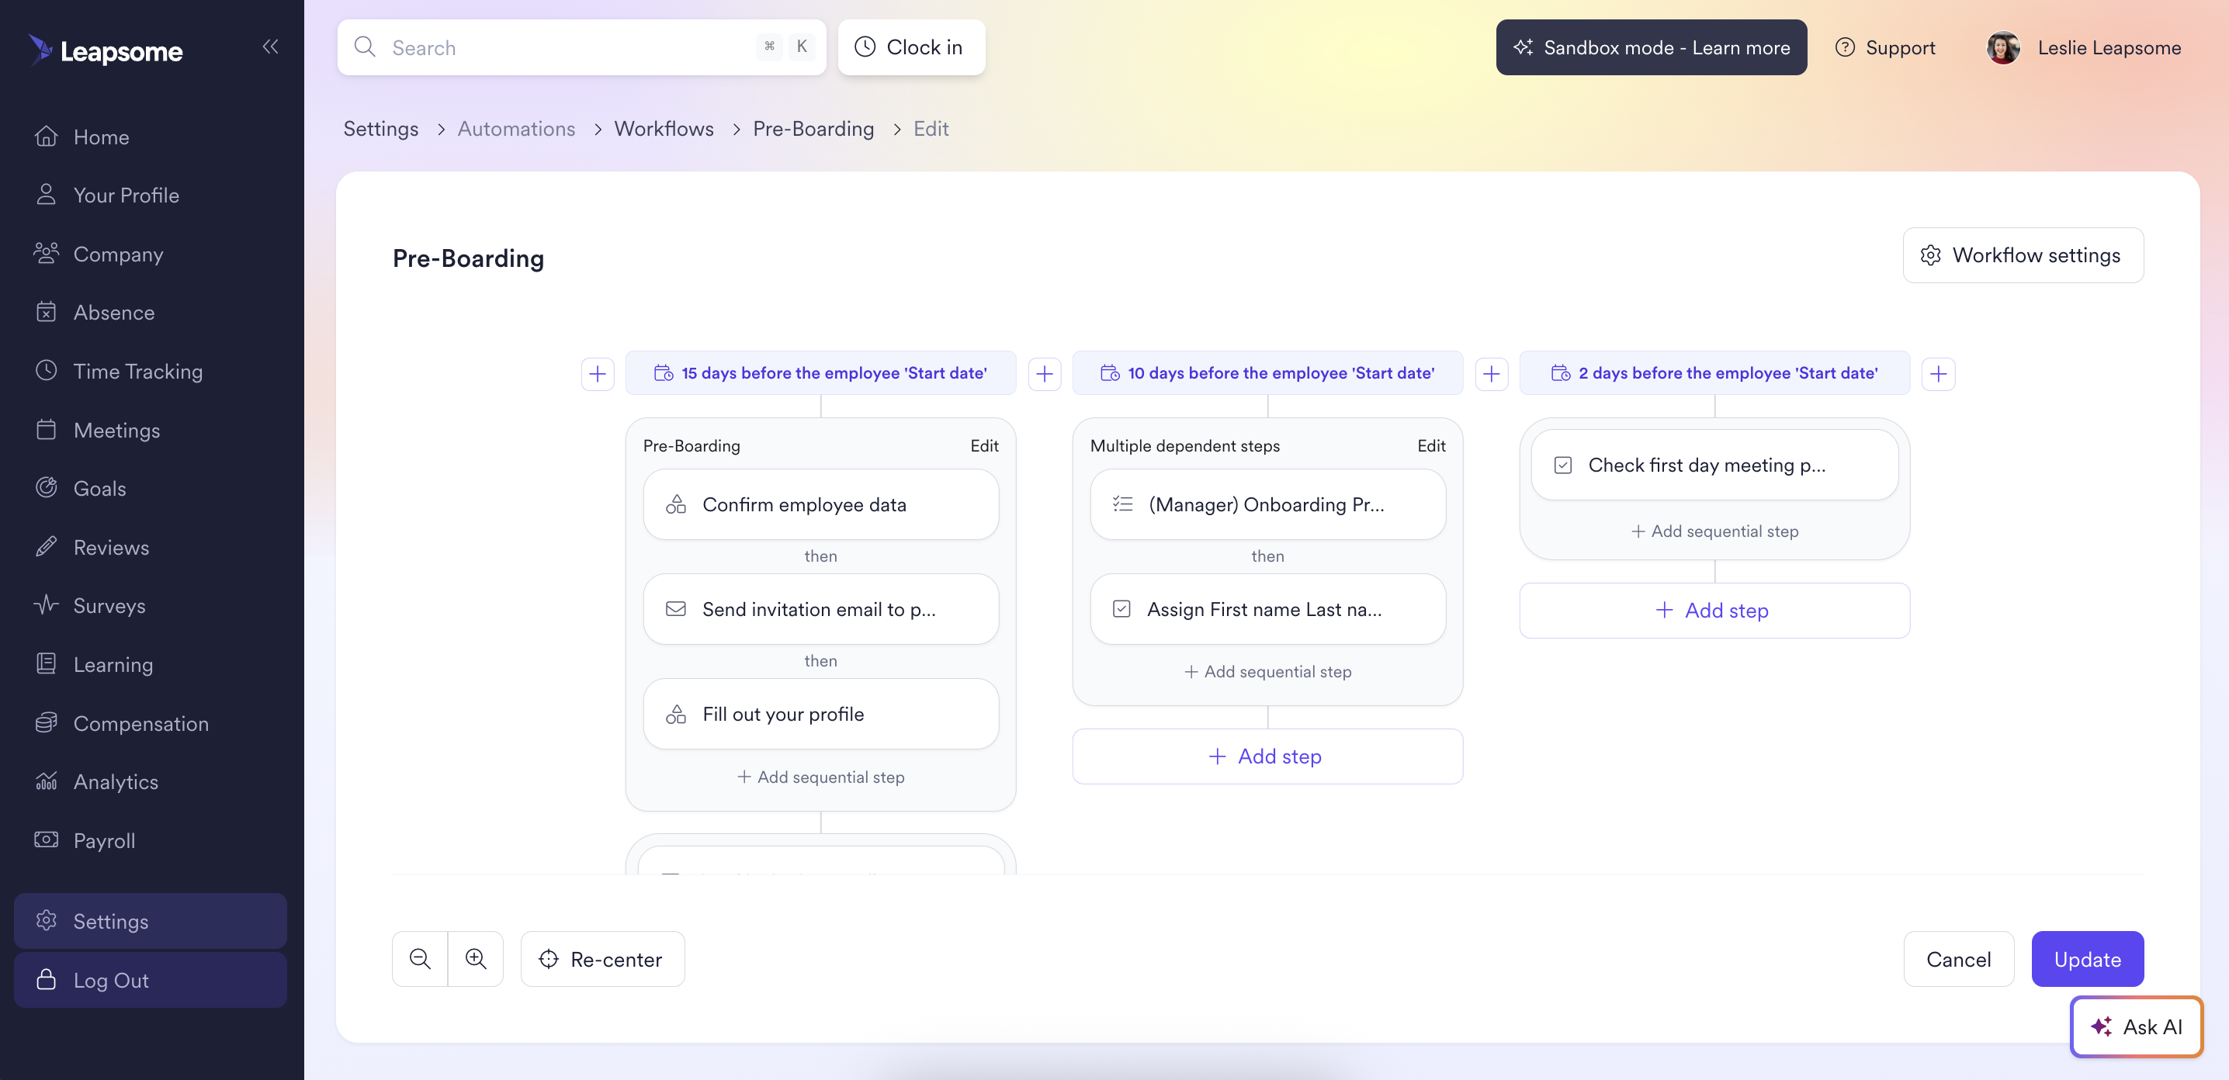Go to Your Profile
Screen dimensions: 2229x1080
[x=151, y=196]
